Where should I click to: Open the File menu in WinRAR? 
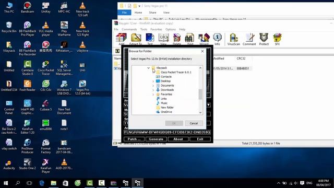(116, 29)
